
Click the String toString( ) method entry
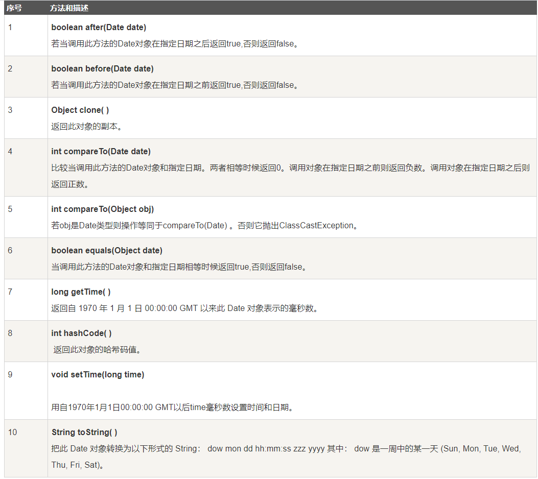[x=84, y=432]
